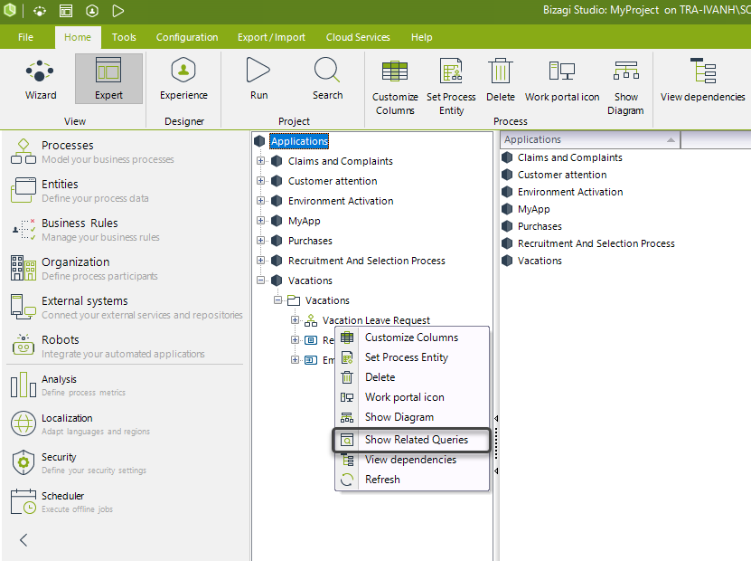Expand the Claims and Complaints node

tap(260, 161)
